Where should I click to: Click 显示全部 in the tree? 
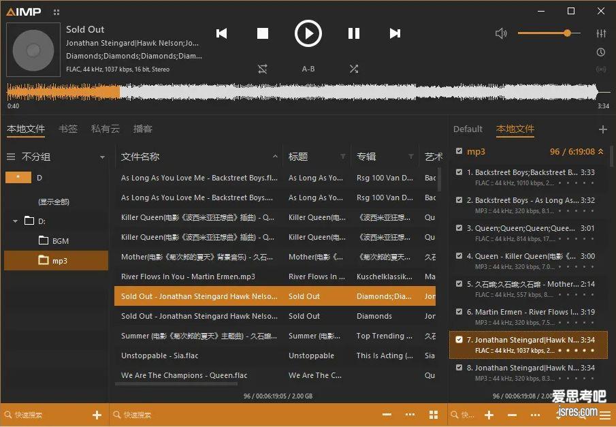54,202
